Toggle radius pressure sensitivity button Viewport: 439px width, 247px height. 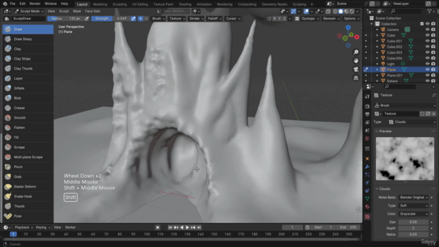87,19
